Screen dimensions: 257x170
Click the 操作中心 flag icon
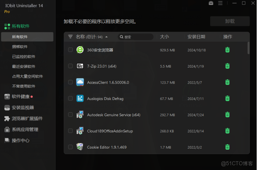click(7, 140)
